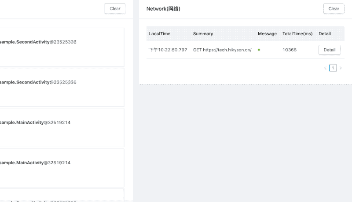Open Detail for the tech.hikyson.cn request
Image resolution: width=352 pixels, height=202 pixels.
[x=329, y=50]
